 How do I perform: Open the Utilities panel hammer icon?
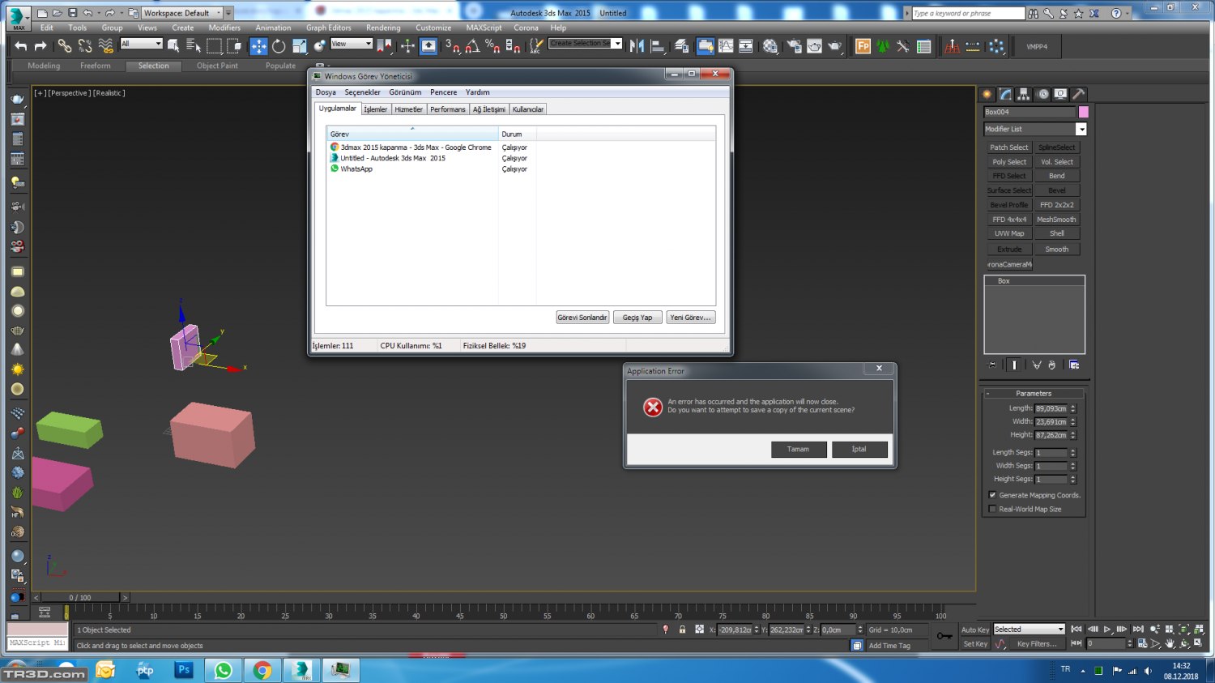1078,94
